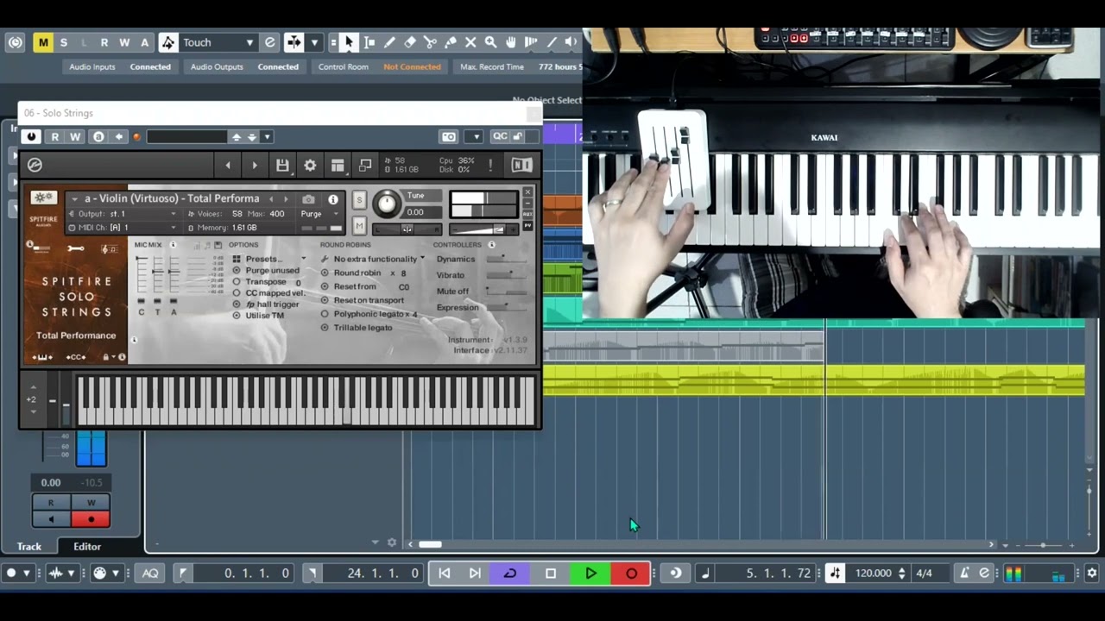Image resolution: width=1105 pixels, height=621 pixels.
Task: Click Kontakt minimize view icon
Action: pos(365,165)
